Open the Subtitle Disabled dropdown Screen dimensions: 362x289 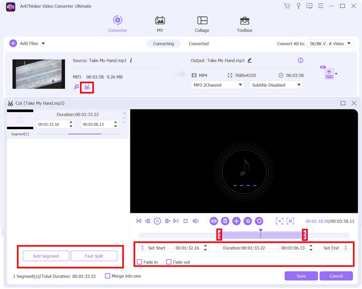tap(276, 85)
